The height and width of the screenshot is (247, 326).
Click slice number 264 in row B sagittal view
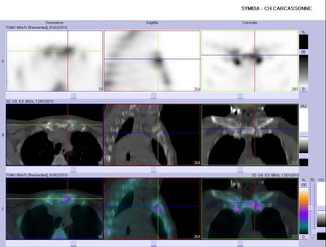point(197,163)
